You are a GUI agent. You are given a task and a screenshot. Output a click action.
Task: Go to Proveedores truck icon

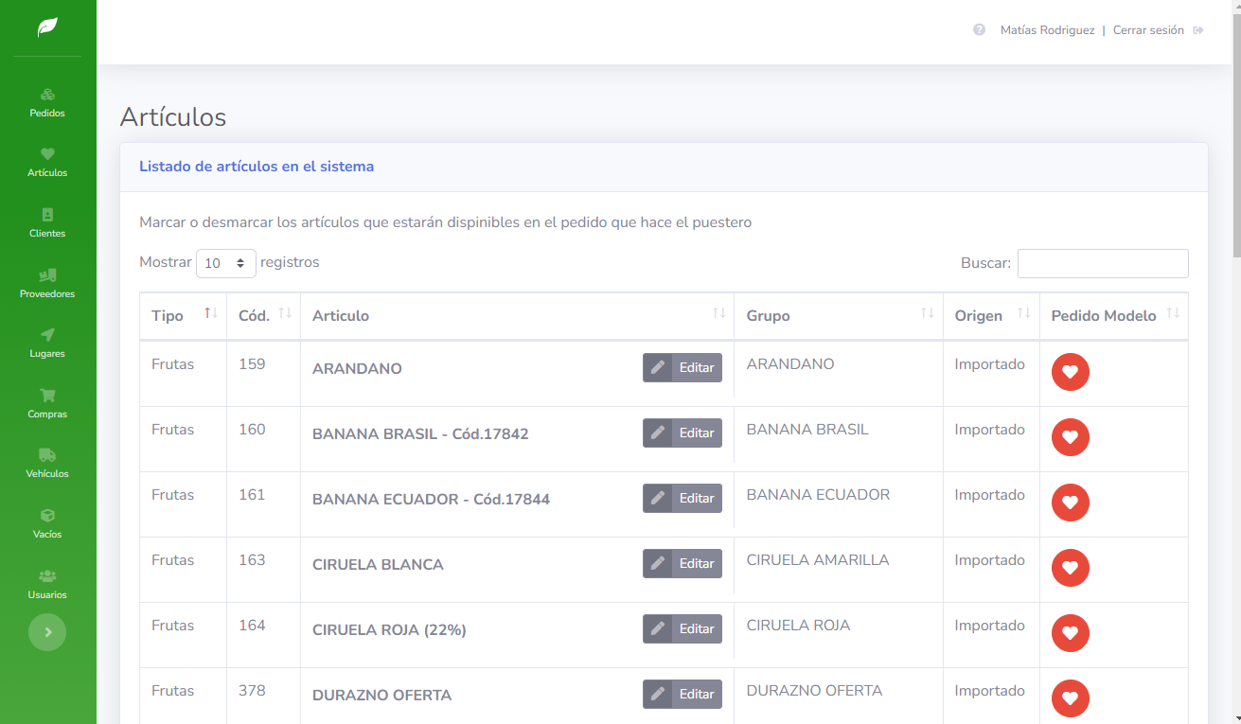pyautogui.click(x=47, y=275)
